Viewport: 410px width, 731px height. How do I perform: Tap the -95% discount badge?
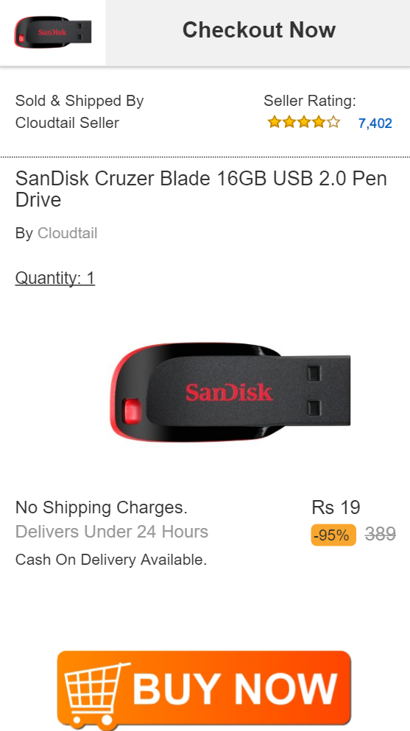point(333,535)
